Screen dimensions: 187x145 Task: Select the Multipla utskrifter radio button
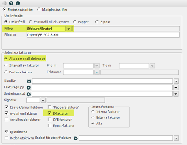(39, 9)
